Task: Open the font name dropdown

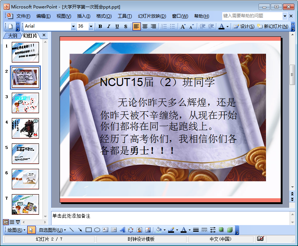Action: [73, 26]
